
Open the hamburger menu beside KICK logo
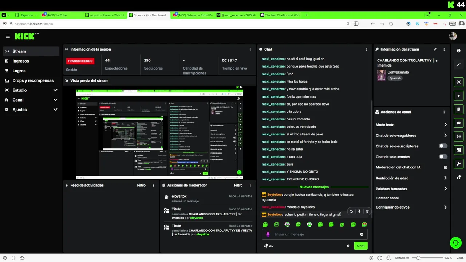[8, 36]
